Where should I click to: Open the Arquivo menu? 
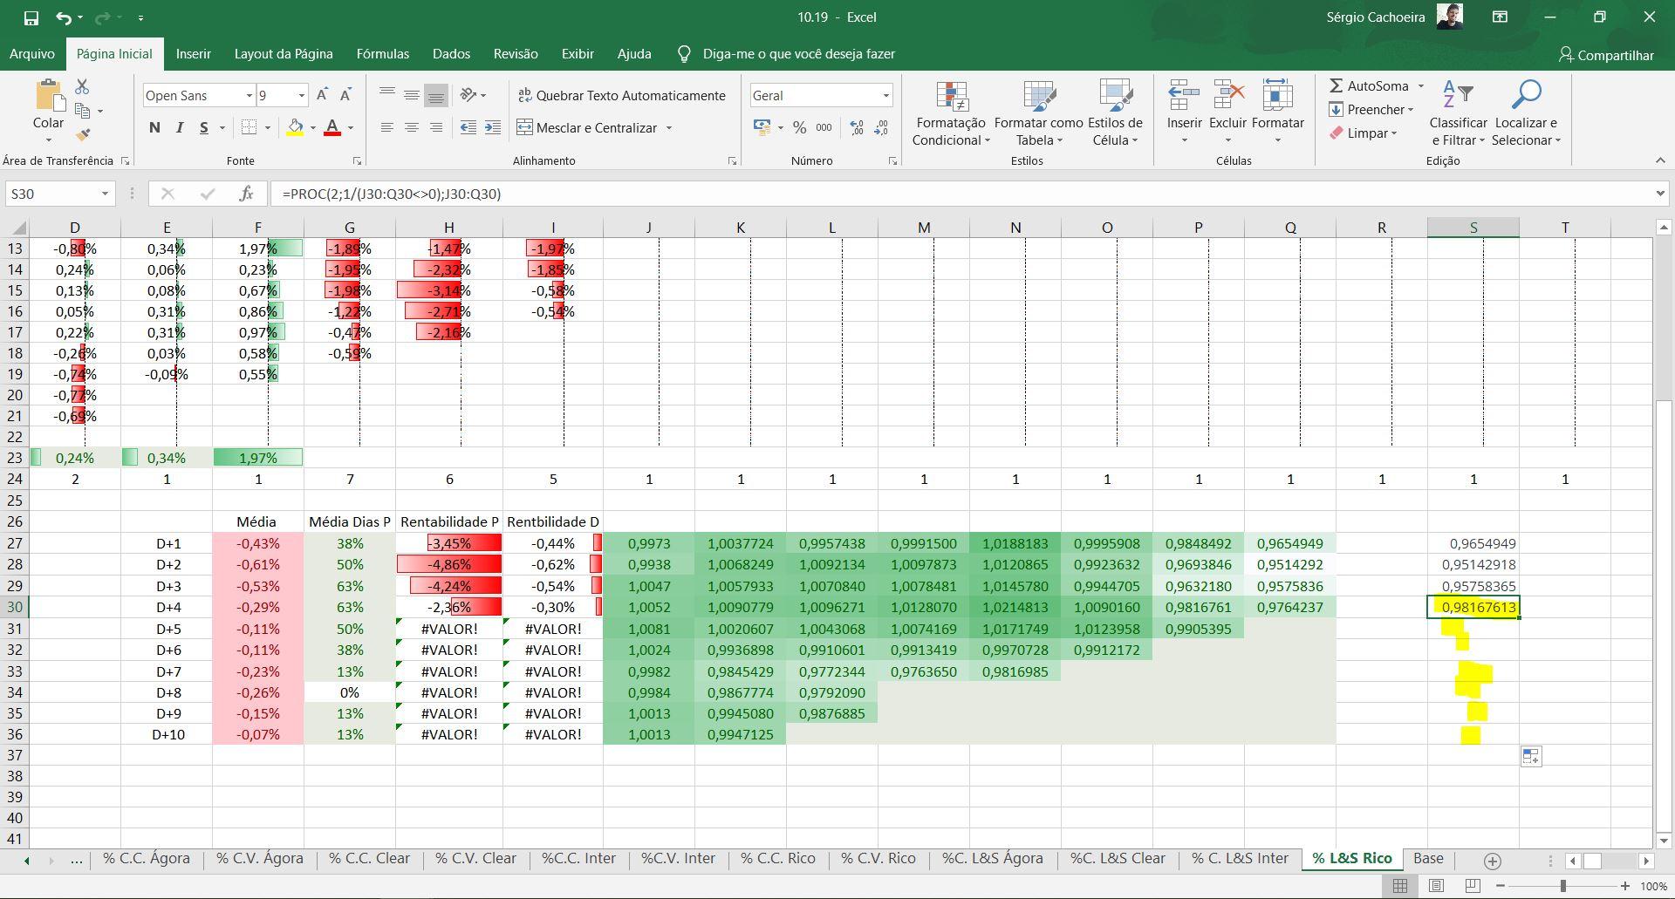[x=32, y=53]
